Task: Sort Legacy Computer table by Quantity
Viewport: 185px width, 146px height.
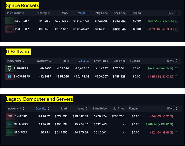Action: click(x=42, y=109)
